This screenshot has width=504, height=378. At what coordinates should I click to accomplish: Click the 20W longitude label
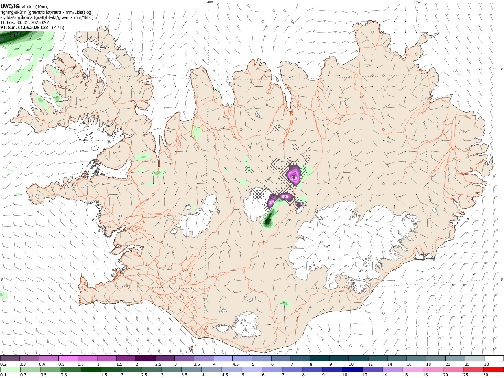click(x=209, y=2)
